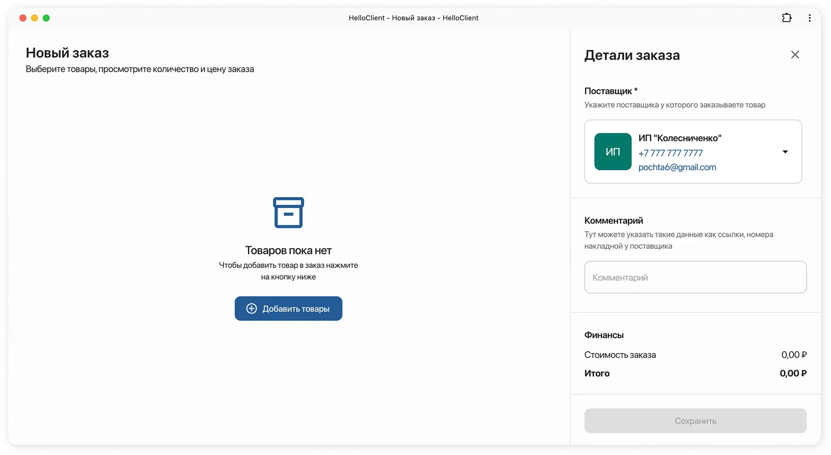The height and width of the screenshot is (455, 831).
Task: Click the green ИП supplier avatar
Action: click(x=612, y=152)
